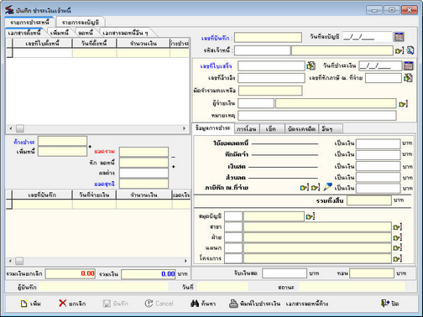
Task: Click the สมุดบัญชี code input box
Action: coord(233,216)
